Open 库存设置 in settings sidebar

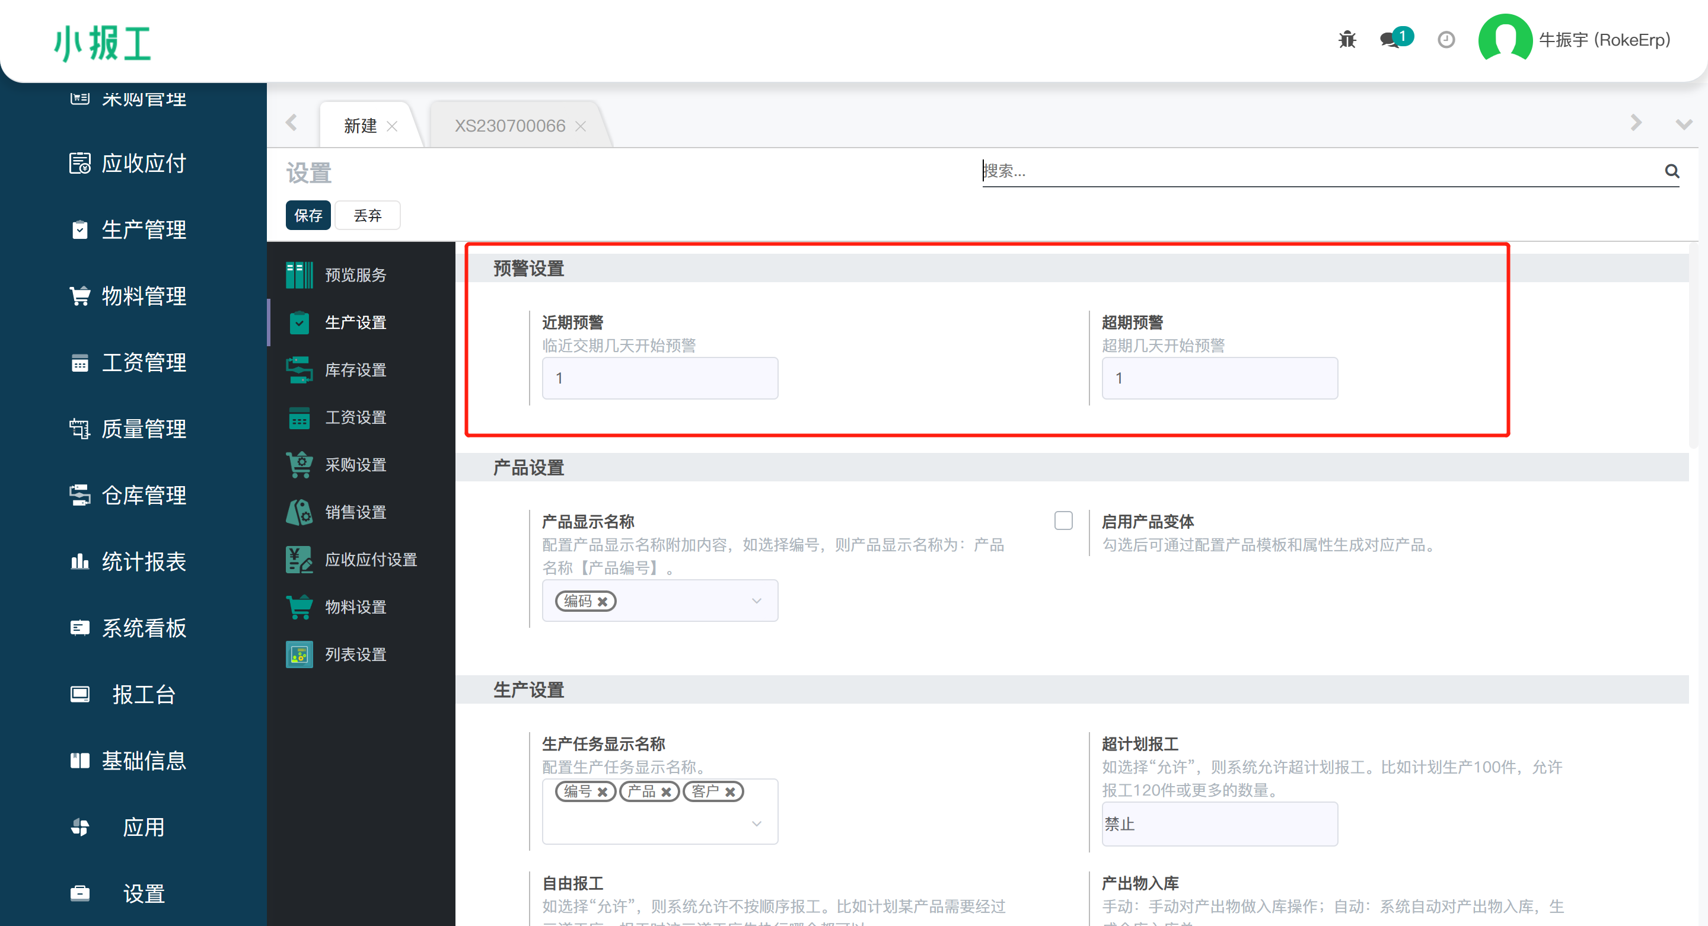[x=355, y=370]
